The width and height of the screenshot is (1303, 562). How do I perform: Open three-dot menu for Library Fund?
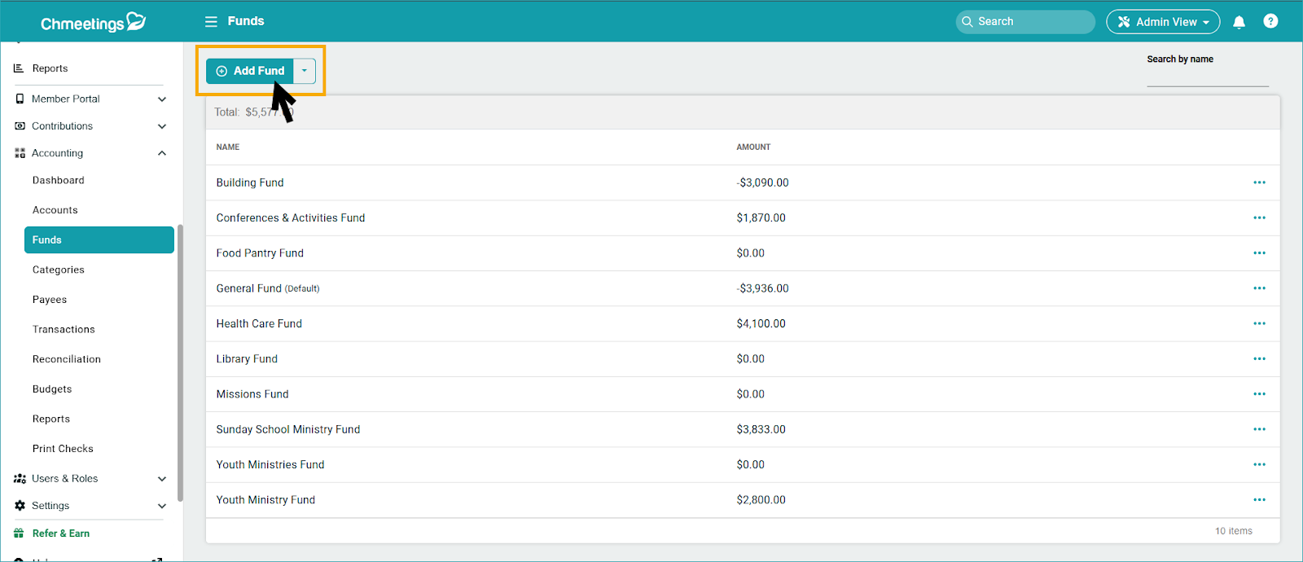pos(1259,359)
